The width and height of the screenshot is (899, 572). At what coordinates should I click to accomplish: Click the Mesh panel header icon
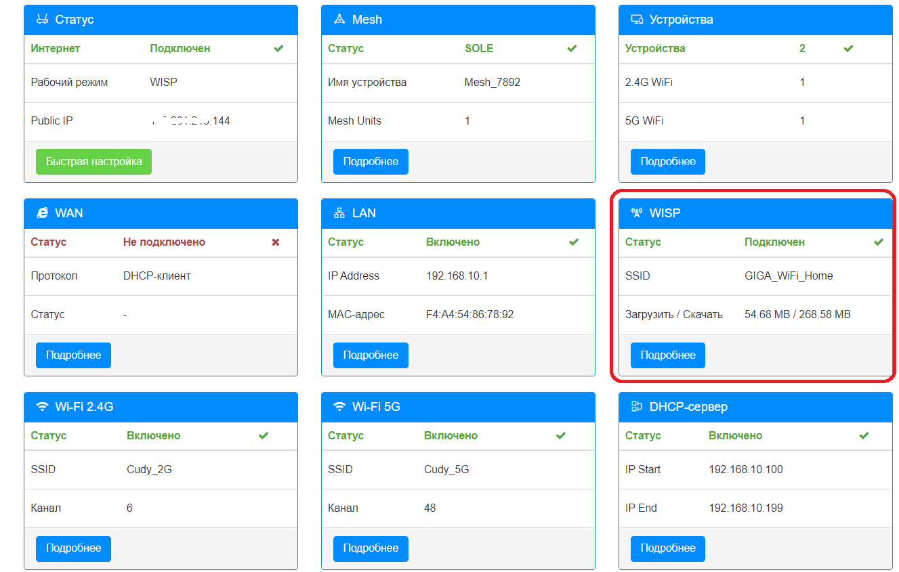339,20
